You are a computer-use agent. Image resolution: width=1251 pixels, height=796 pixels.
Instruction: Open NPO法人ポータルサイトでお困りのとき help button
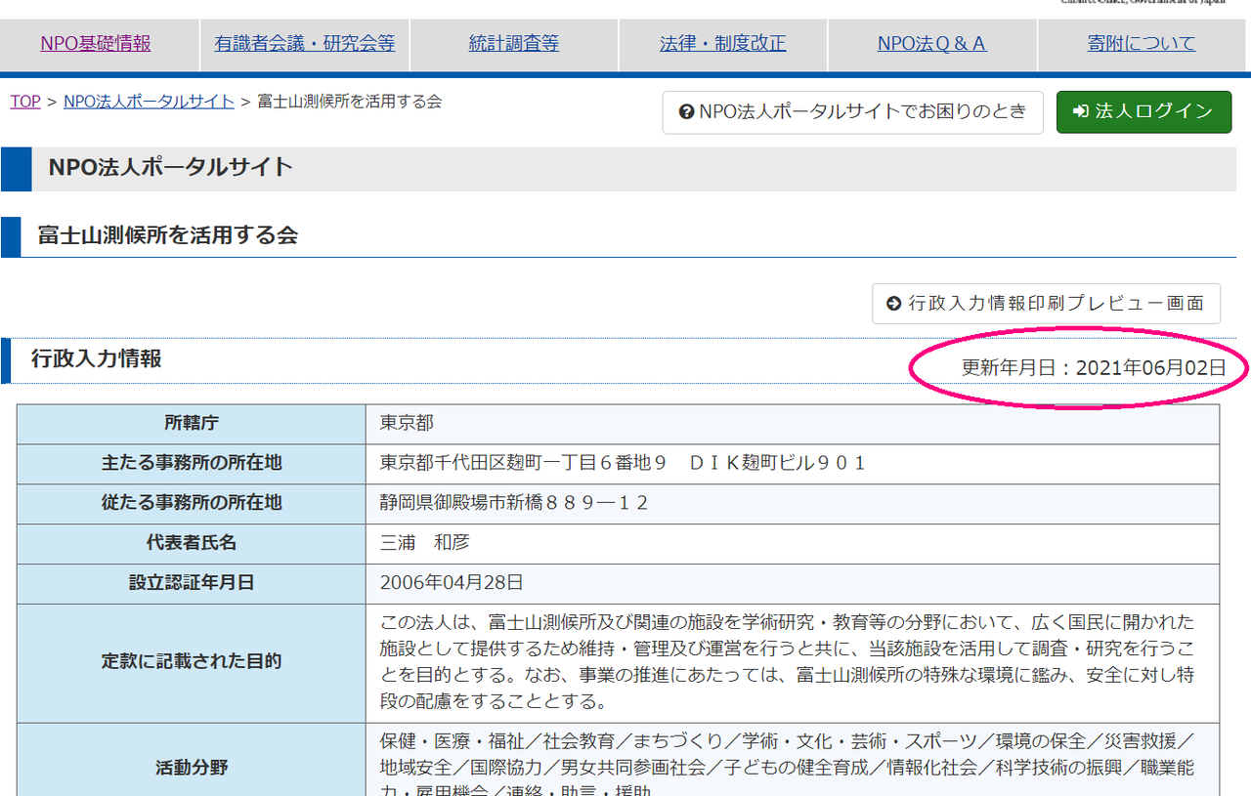[x=852, y=112]
